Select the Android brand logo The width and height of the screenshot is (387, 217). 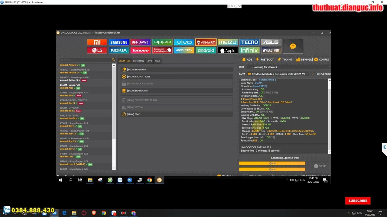tap(206, 50)
